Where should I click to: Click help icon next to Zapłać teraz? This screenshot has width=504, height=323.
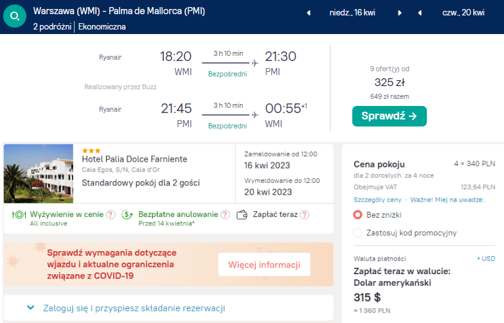pos(304,214)
